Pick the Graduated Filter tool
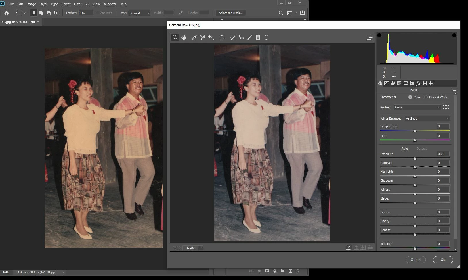 (258, 37)
